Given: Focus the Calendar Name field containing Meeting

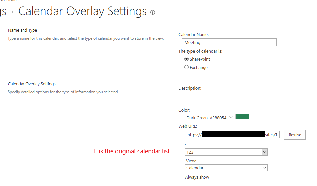Looking at the screenshot, I should (x=229, y=42).
